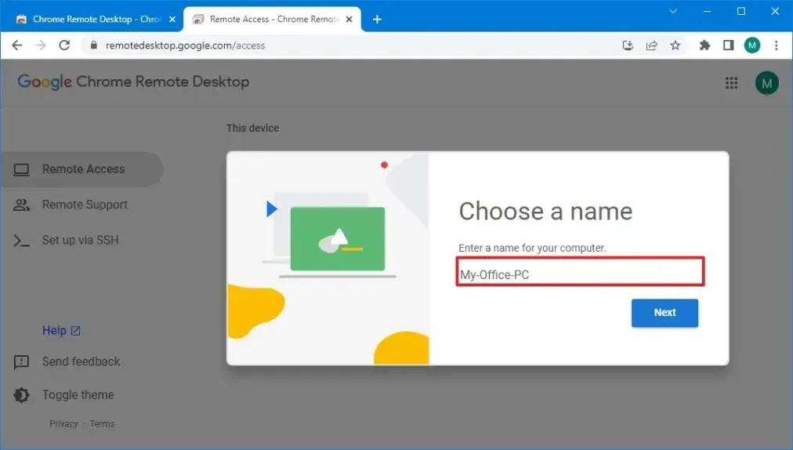This screenshot has width=793, height=450.
Task: Click the text Enter a name for your computer
Action: click(532, 248)
